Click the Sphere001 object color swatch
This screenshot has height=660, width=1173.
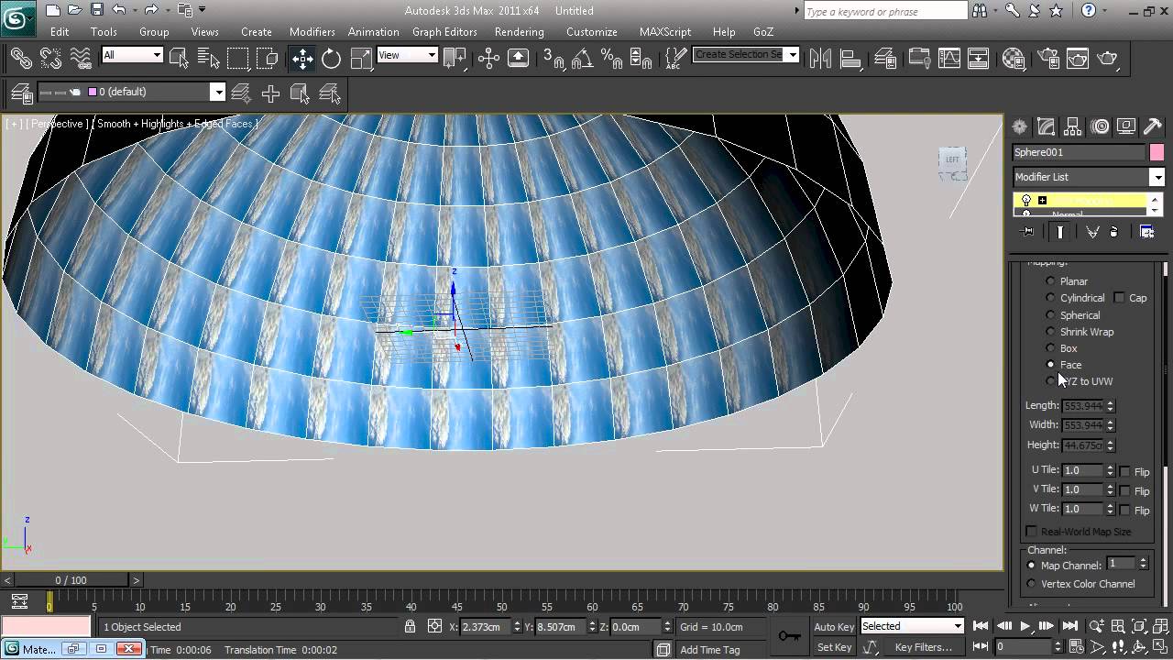pyautogui.click(x=1157, y=152)
